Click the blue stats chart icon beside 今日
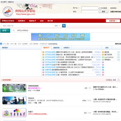 [x=1, y=44]
